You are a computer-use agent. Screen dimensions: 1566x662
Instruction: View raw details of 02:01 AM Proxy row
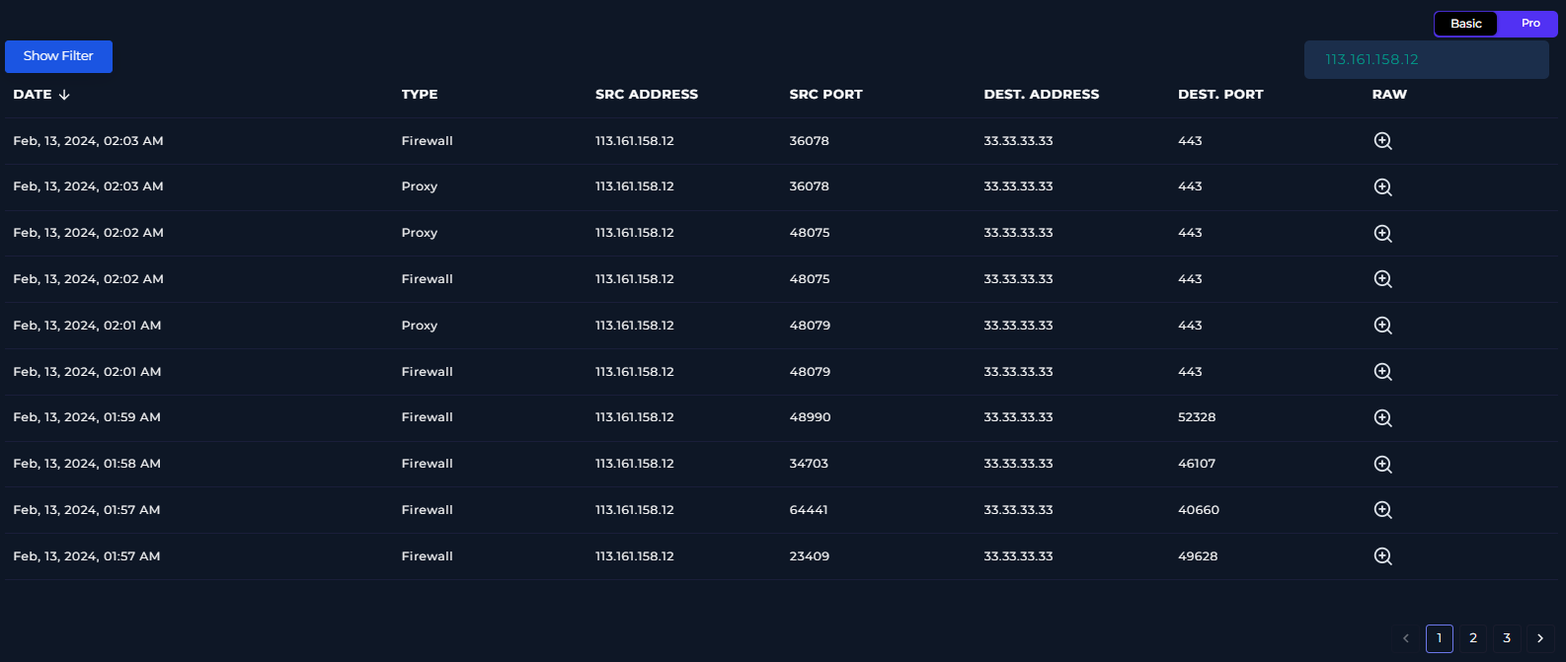pyautogui.click(x=1382, y=326)
